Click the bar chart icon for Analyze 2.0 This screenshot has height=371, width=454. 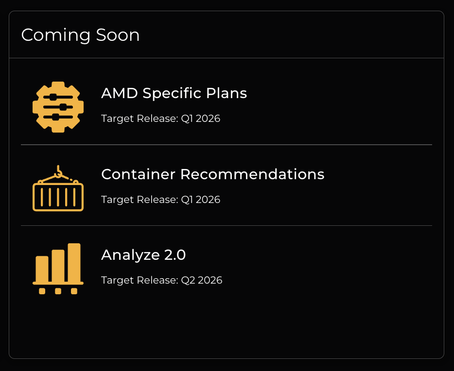tap(58, 269)
